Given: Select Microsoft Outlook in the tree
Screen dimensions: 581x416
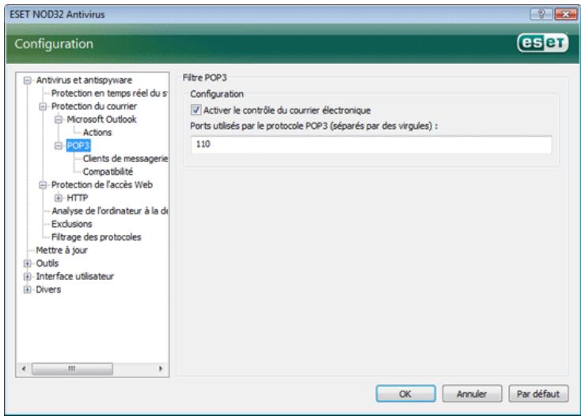Looking at the screenshot, I should click(x=101, y=119).
